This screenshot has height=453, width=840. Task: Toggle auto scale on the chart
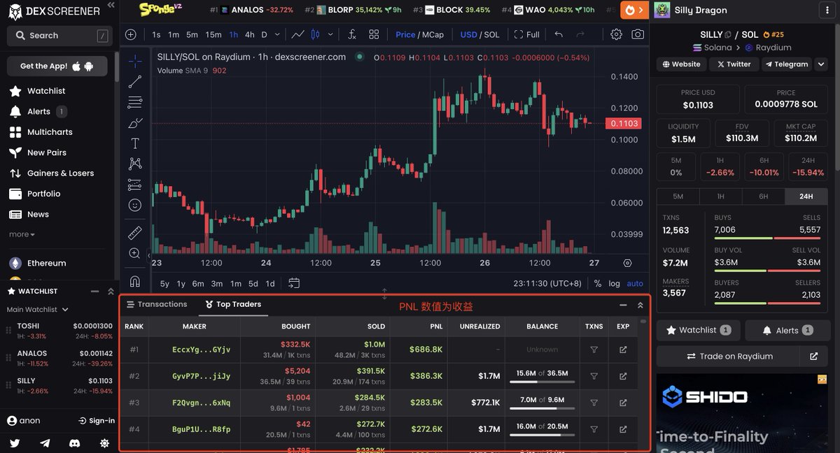635,283
